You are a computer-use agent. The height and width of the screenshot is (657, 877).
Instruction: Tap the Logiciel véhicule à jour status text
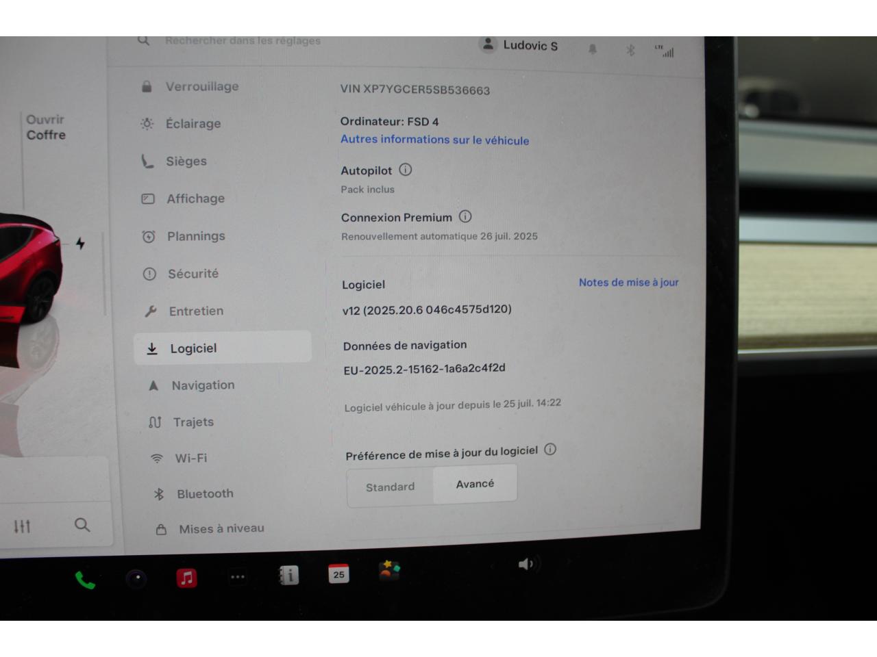tap(453, 405)
